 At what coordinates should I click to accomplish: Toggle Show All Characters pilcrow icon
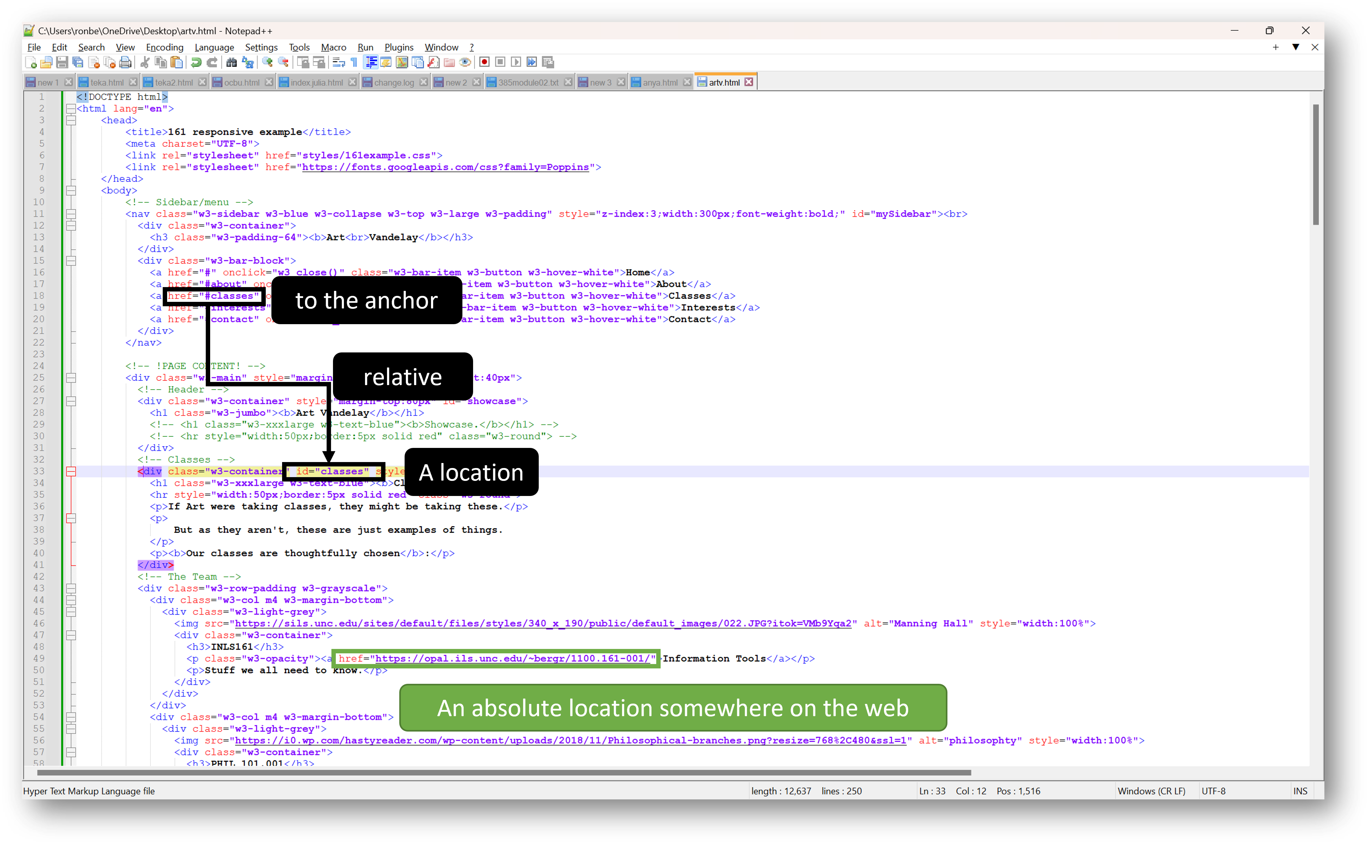pos(353,62)
